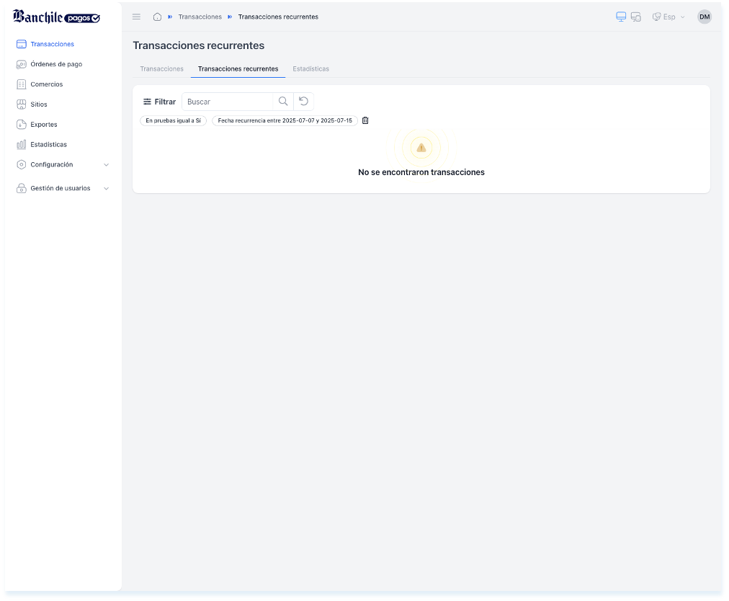Click the reset refresh arrow icon

pyautogui.click(x=303, y=102)
